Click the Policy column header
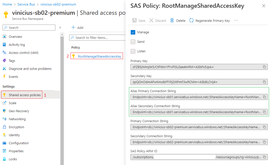The height and width of the screenshot is (165, 270). click(76, 47)
